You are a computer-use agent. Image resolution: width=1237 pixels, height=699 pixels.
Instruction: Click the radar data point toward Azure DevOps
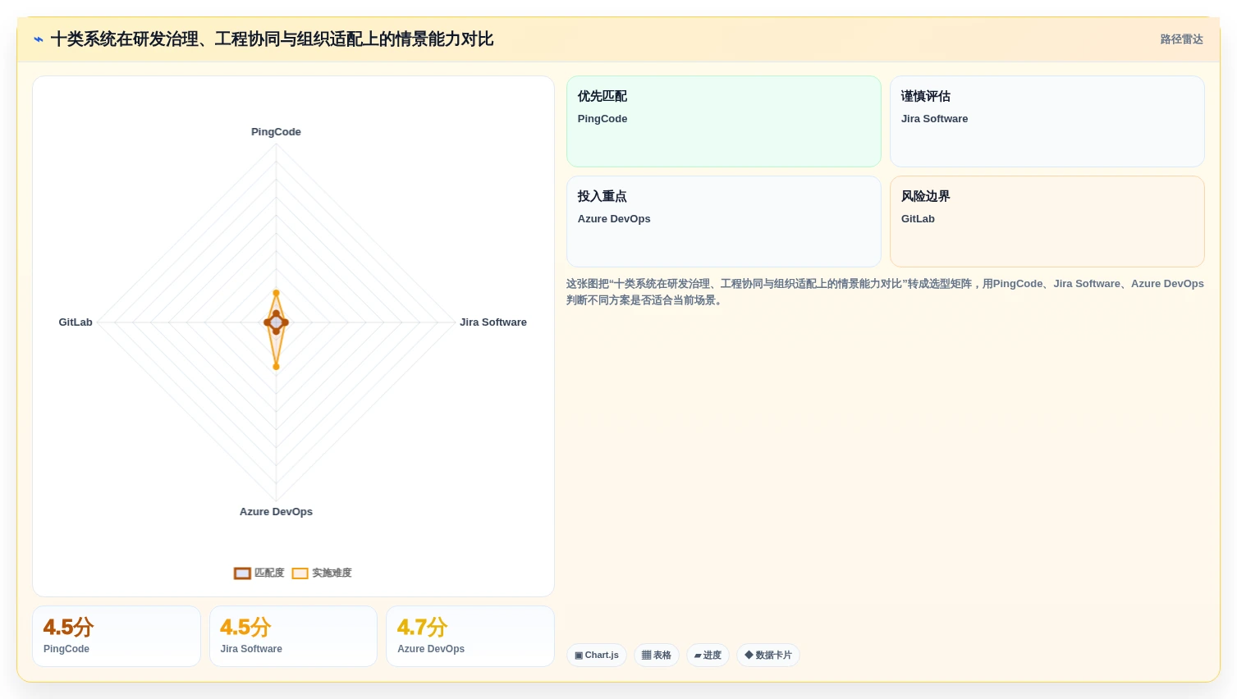[x=276, y=366]
